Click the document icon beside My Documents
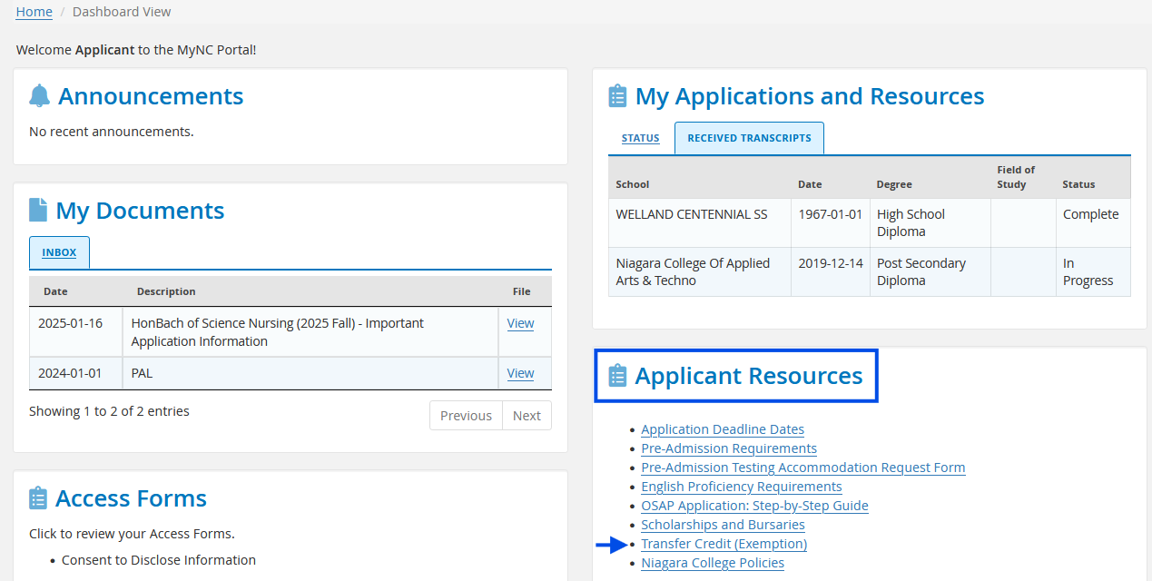Screen dimensions: 1152x581 pos(36,209)
